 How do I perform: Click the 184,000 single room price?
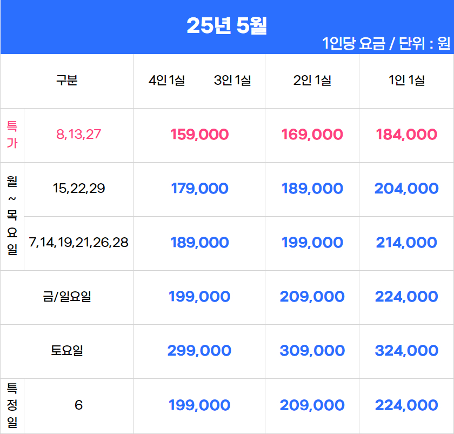(x=406, y=135)
